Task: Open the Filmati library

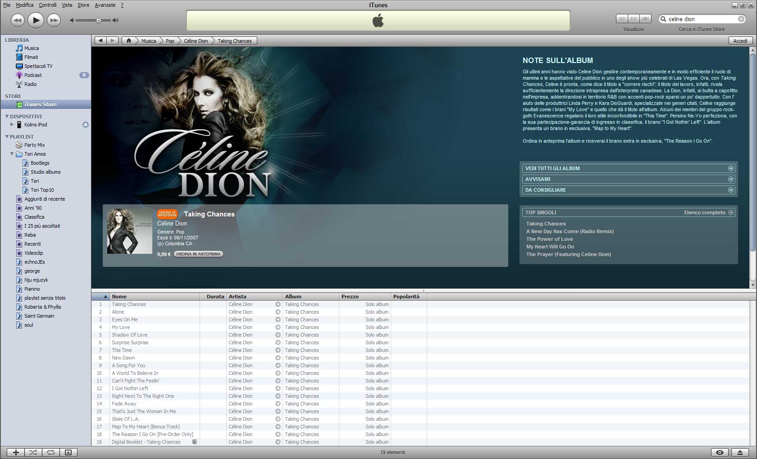Action: click(31, 57)
